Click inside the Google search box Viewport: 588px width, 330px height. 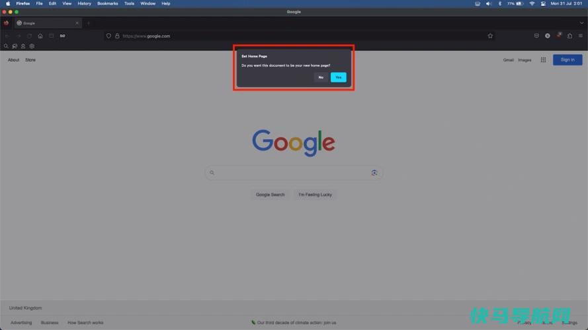(x=294, y=172)
